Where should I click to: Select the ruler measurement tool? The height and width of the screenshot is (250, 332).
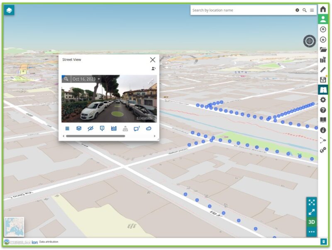coord(323,70)
